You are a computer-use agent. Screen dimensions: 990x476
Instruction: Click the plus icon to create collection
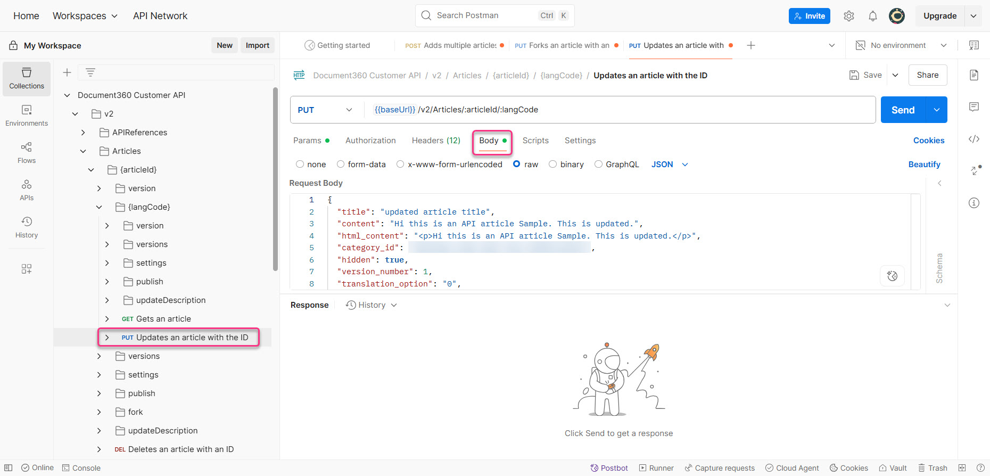click(67, 72)
